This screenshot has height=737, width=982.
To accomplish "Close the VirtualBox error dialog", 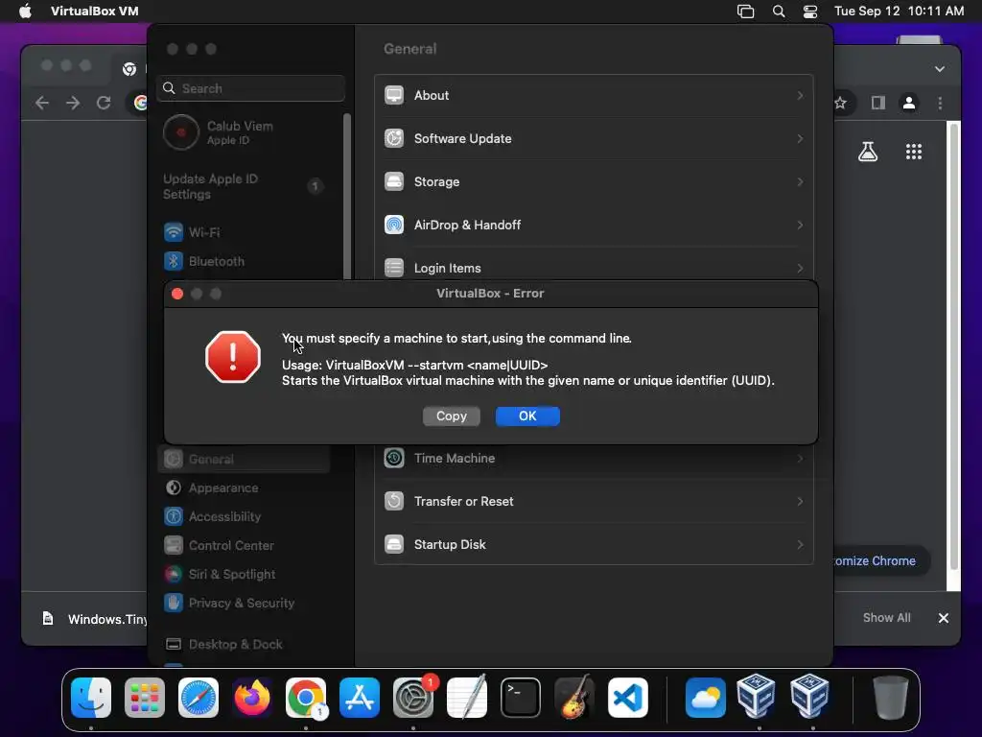I will (177, 294).
